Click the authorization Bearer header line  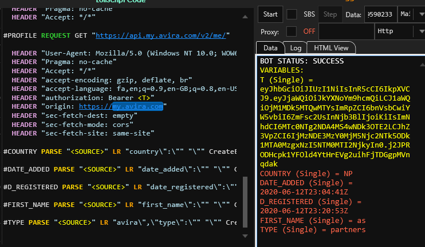(83, 98)
